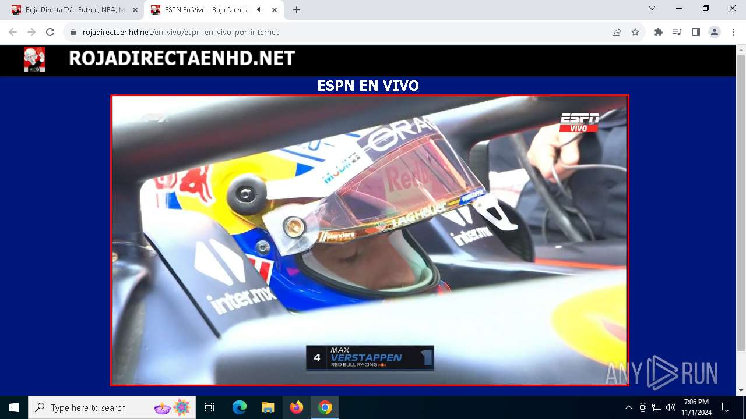The height and width of the screenshot is (419, 746).
Task: Close the Roja Directa TV tab
Action: click(x=135, y=10)
